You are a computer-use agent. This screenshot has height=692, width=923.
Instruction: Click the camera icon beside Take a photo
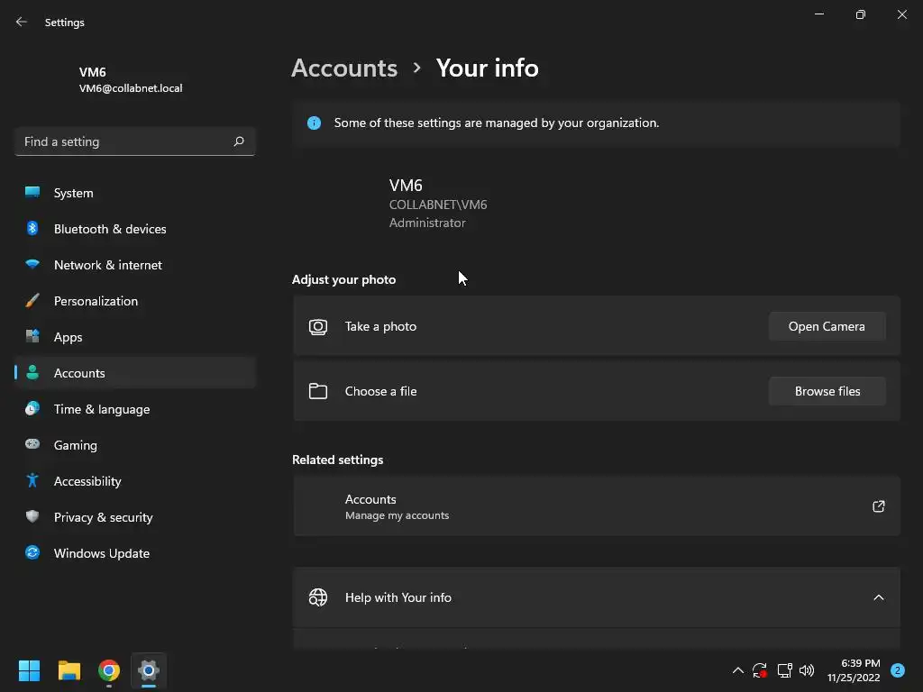(318, 327)
